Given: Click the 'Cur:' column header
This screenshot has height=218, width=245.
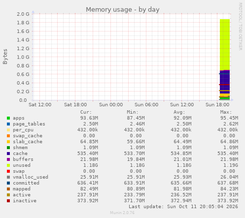Looking at the screenshot, I should click(86, 112).
